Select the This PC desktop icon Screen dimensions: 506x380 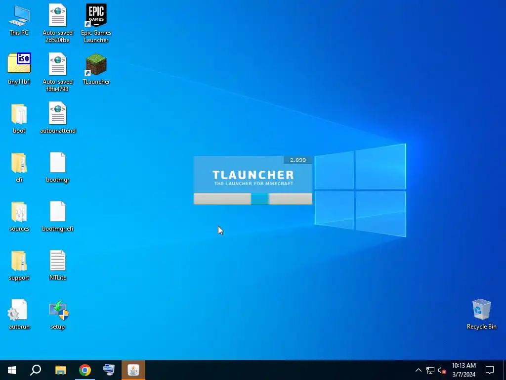tap(19, 20)
